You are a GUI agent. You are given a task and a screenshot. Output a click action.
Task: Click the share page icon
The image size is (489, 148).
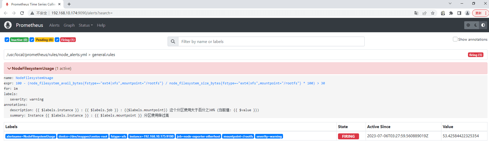(425, 13)
